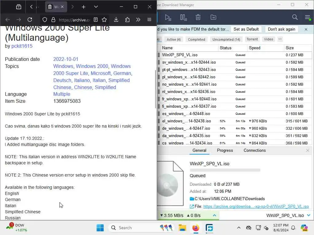This screenshot has width=314, height=235.
Task: Sort downloads by Size column
Action: point(298,48)
